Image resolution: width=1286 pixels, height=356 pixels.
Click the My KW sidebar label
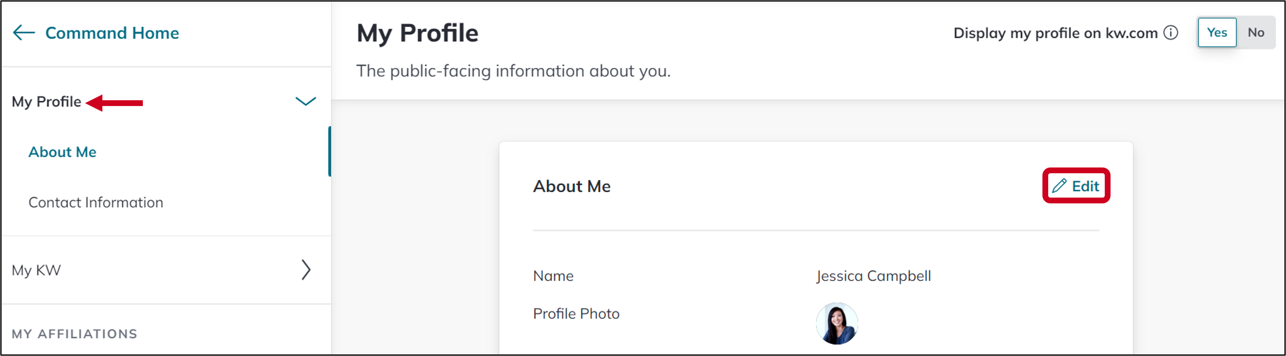(36, 270)
